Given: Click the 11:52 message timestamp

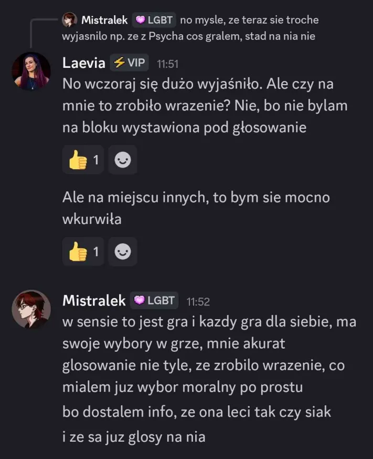Looking at the screenshot, I should [198, 302].
